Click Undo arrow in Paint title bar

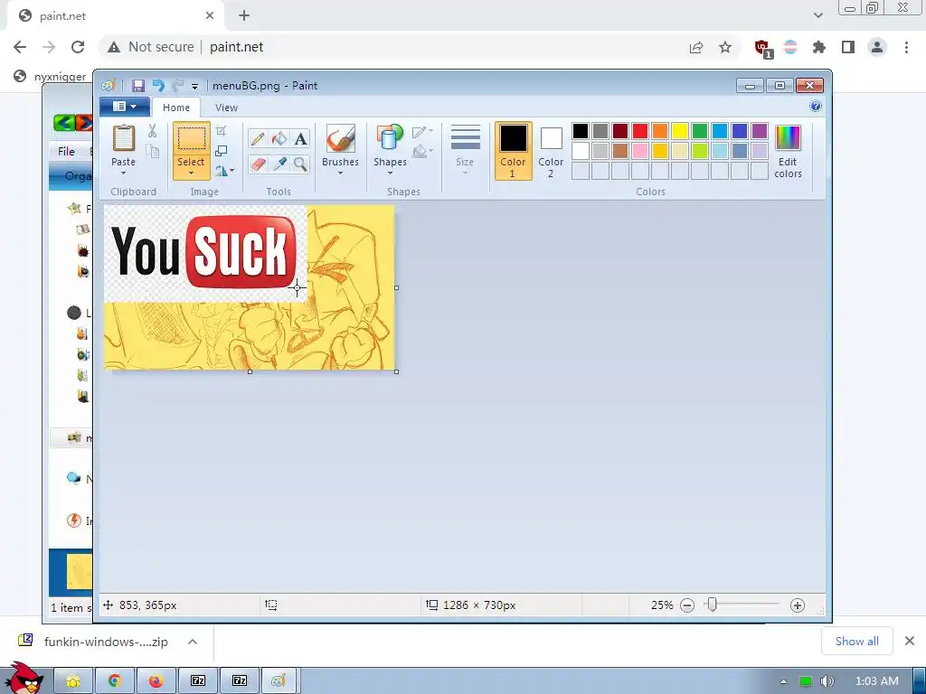point(158,86)
